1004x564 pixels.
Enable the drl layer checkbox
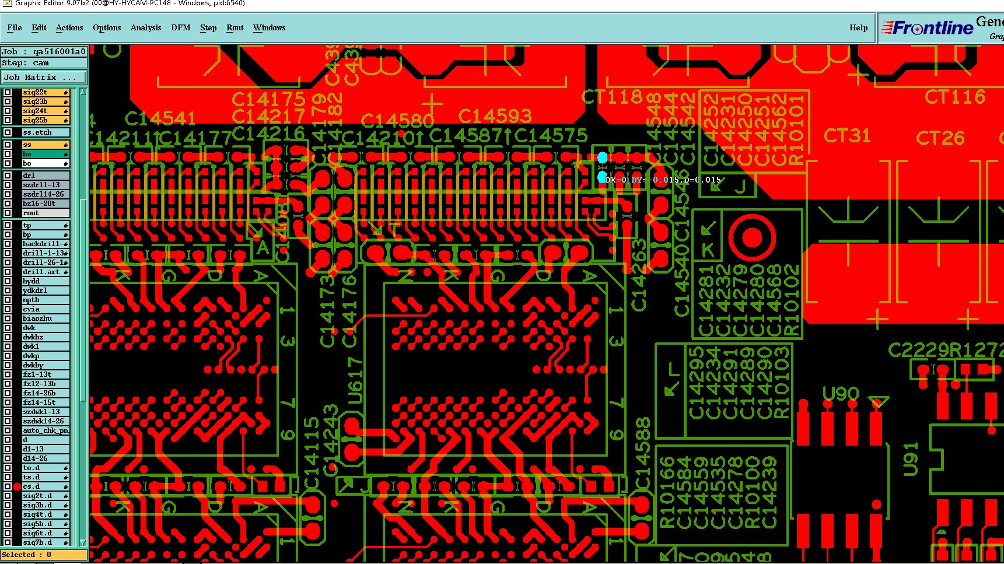(x=8, y=176)
